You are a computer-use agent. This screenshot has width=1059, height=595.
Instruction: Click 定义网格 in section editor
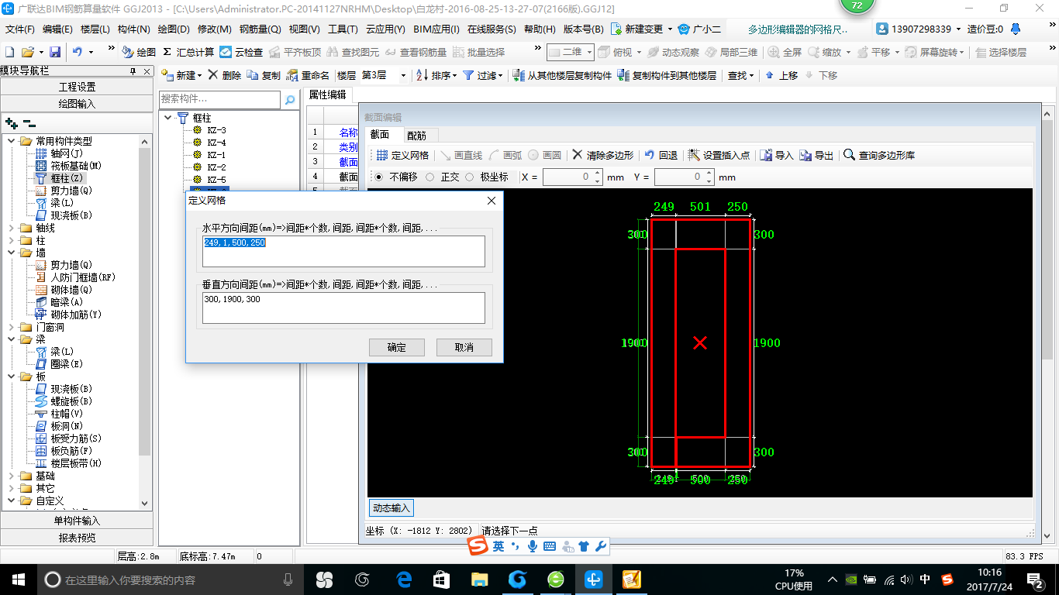402,155
